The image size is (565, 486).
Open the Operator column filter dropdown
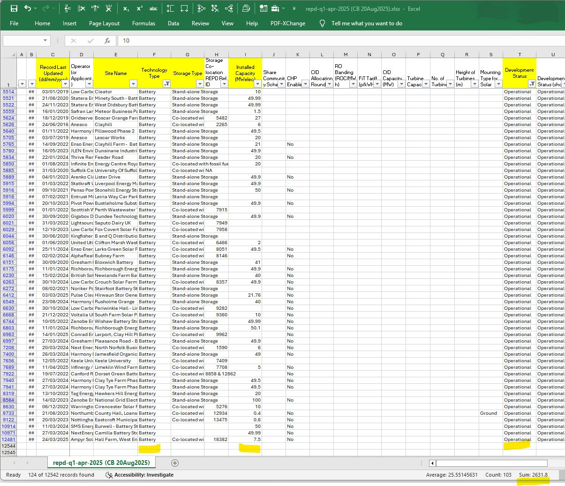point(89,84)
